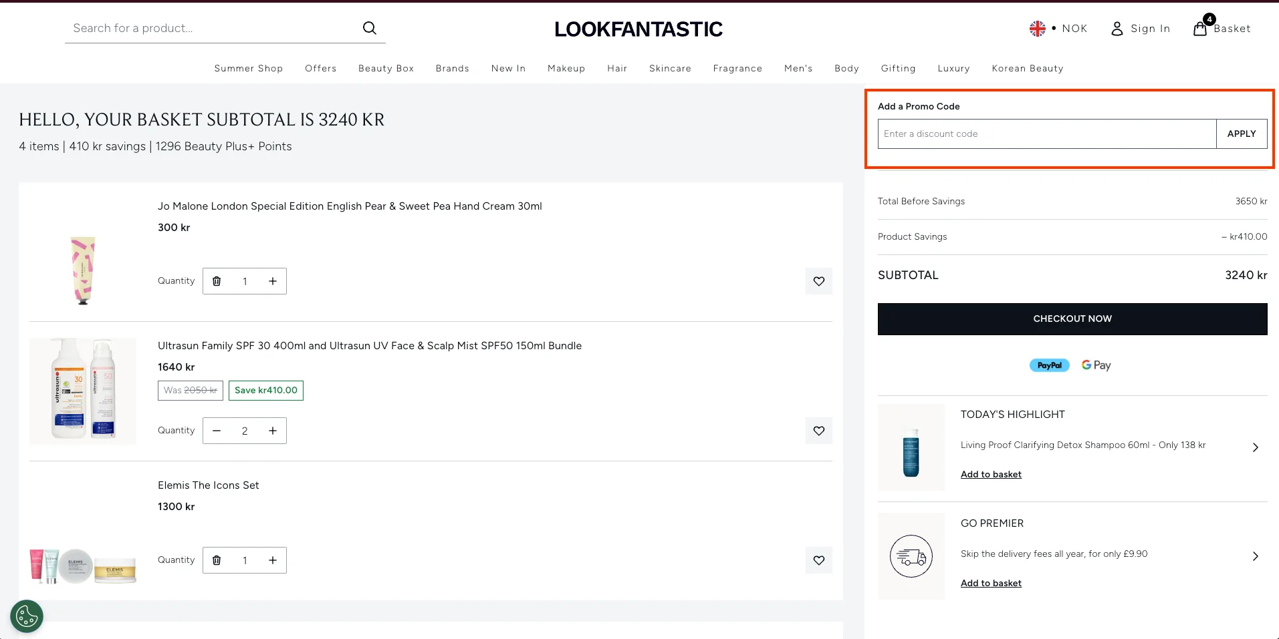Open the Body menu
This screenshot has height=639, width=1279.
tap(846, 68)
